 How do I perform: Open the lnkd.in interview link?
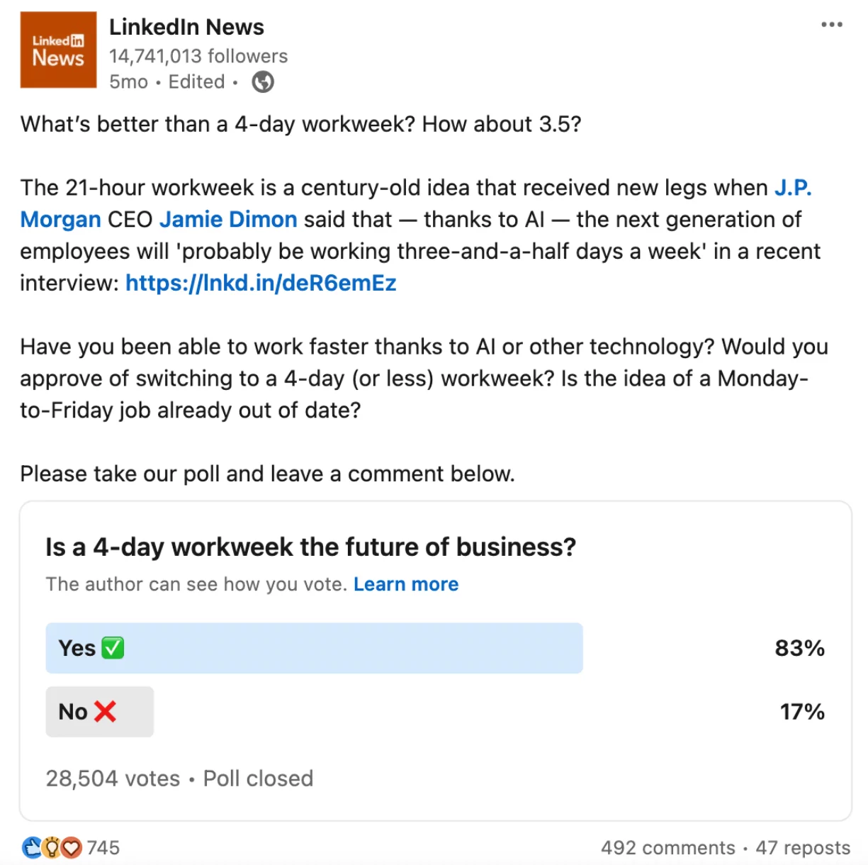point(261,283)
